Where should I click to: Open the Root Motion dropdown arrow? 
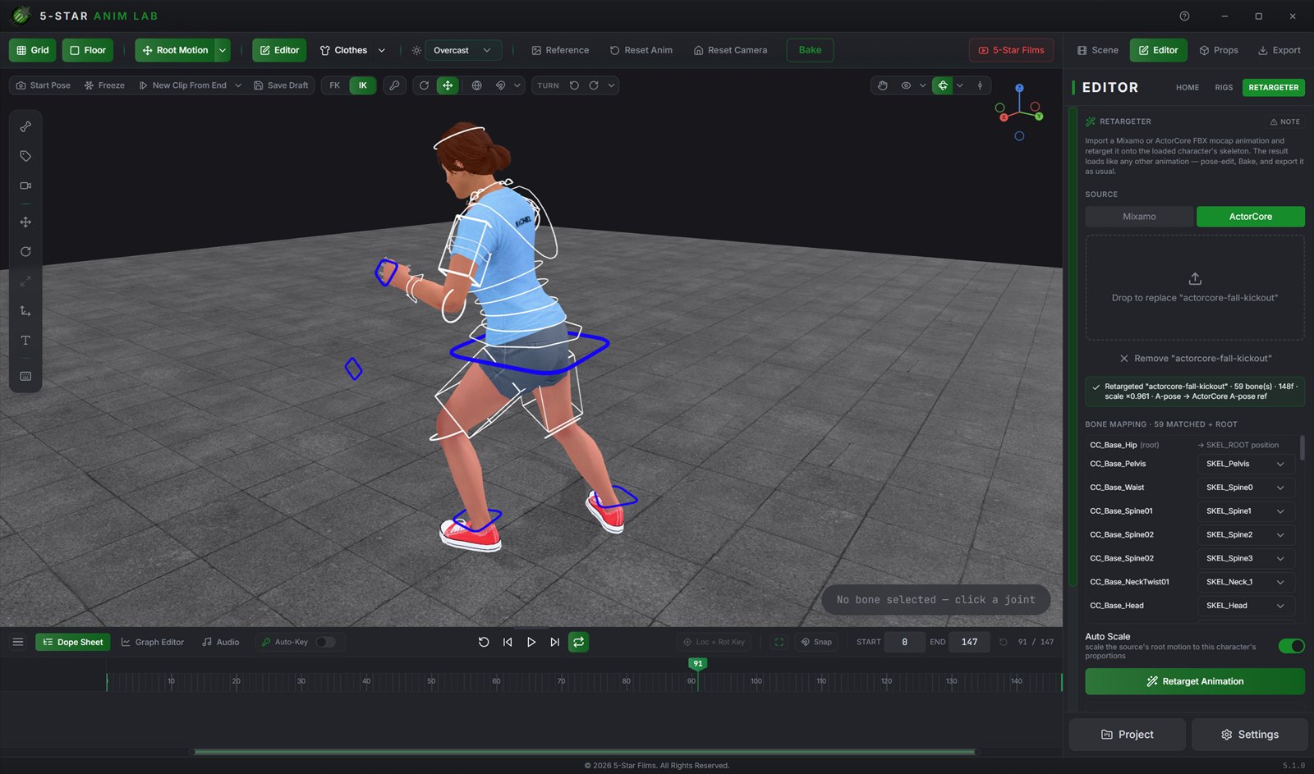pyautogui.click(x=223, y=50)
